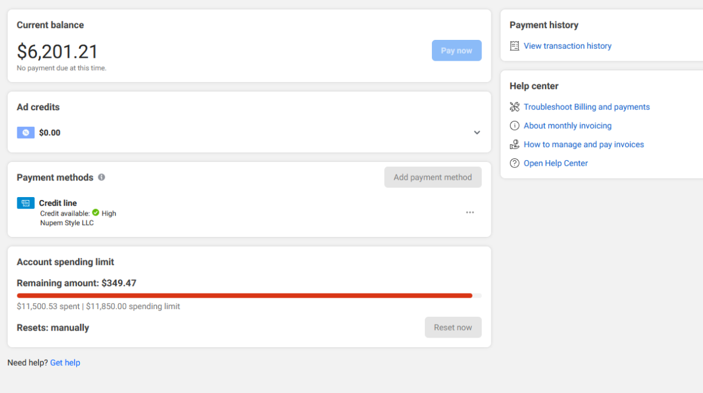
Task: Open the Get help link
Action: point(65,363)
